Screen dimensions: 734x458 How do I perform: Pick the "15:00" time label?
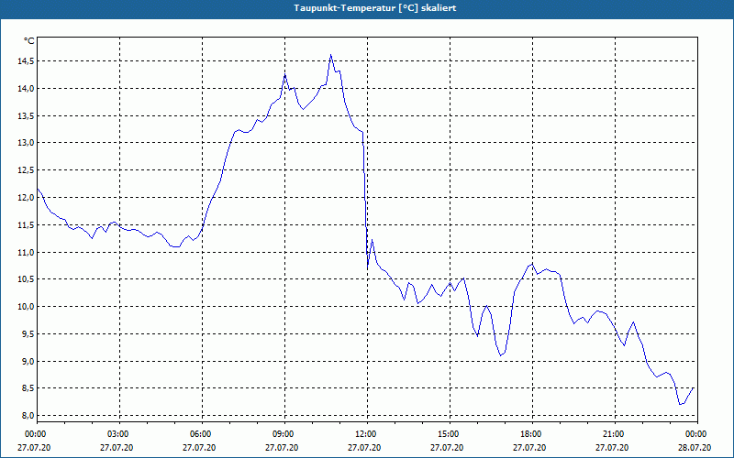click(450, 434)
